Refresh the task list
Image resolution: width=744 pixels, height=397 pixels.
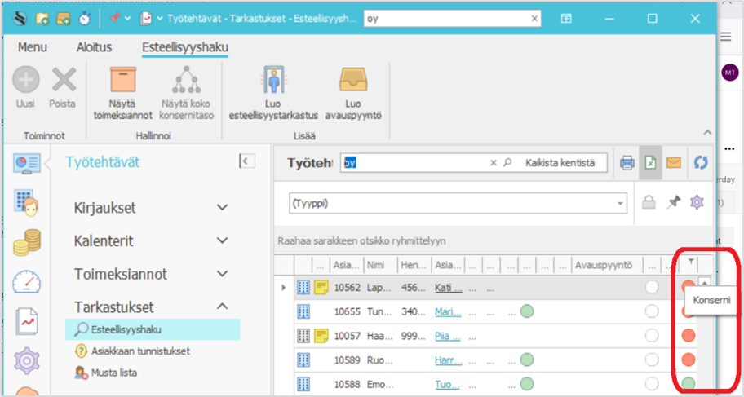[700, 162]
